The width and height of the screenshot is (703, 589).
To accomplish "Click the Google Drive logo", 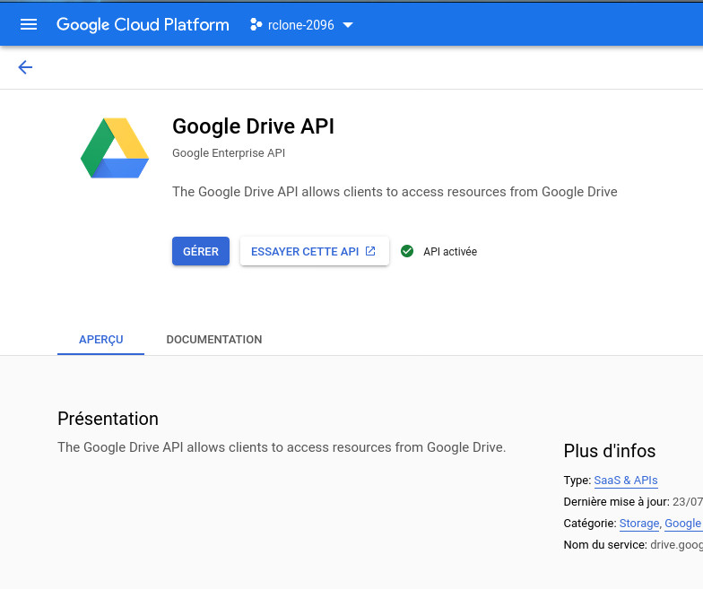I will [115, 148].
